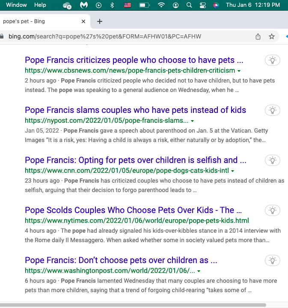Open "Pope Francis slams couples" NY Post headline
This screenshot has height=308, width=288.
tap(135, 110)
